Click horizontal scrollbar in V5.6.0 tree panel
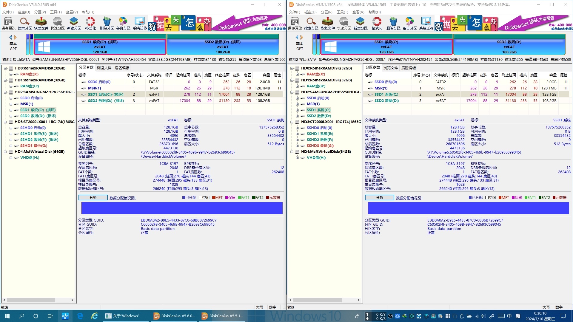Screen dimensions: 573x322 pyautogui.click(x=31, y=300)
